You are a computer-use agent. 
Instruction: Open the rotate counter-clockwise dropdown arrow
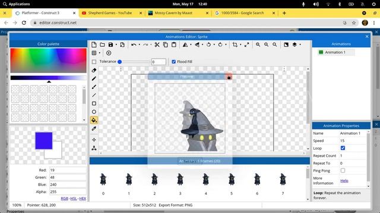pos(214,45)
